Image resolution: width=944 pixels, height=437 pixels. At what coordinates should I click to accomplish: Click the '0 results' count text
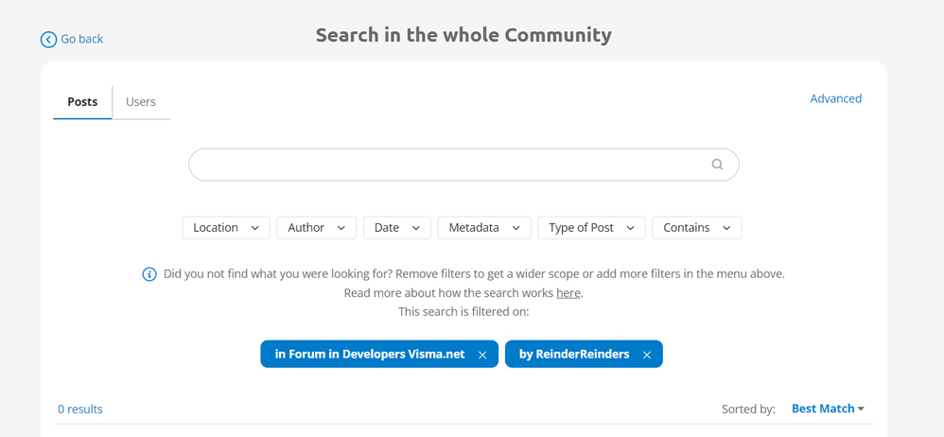(x=80, y=410)
